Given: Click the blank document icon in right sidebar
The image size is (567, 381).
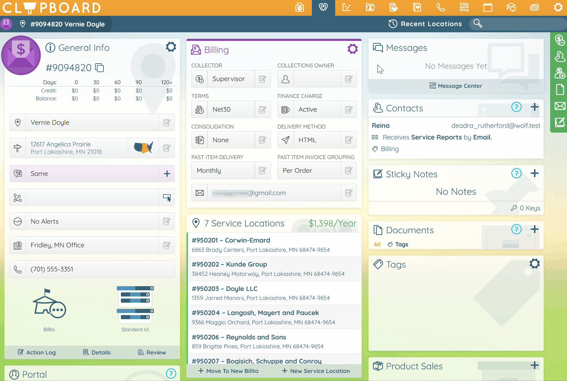Looking at the screenshot, I should click(x=560, y=89).
